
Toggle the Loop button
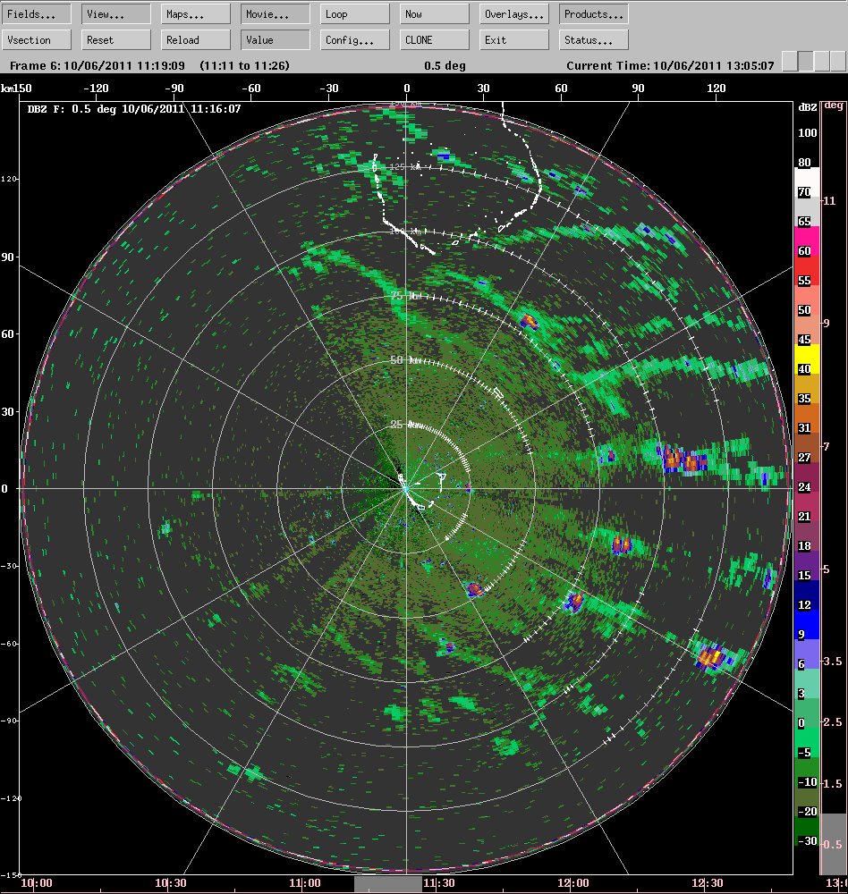pyautogui.click(x=355, y=14)
